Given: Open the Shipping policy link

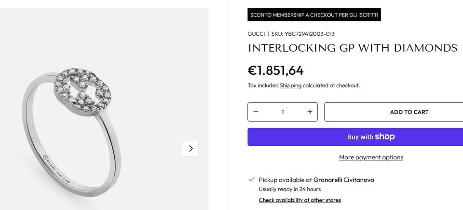Looking at the screenshot, I should 290,85.
